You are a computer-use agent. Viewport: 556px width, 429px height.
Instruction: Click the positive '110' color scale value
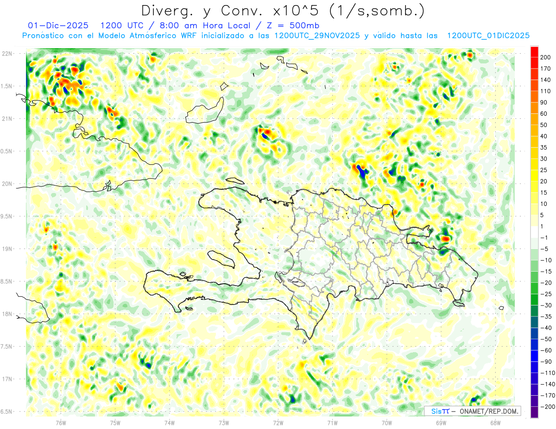coord(546,91)
